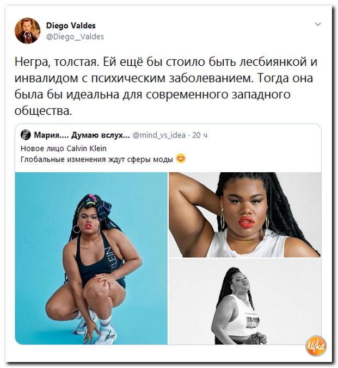Open the 20 ч timestamp
This screenshot has height=368, width=338.
(x=200, y=135)
